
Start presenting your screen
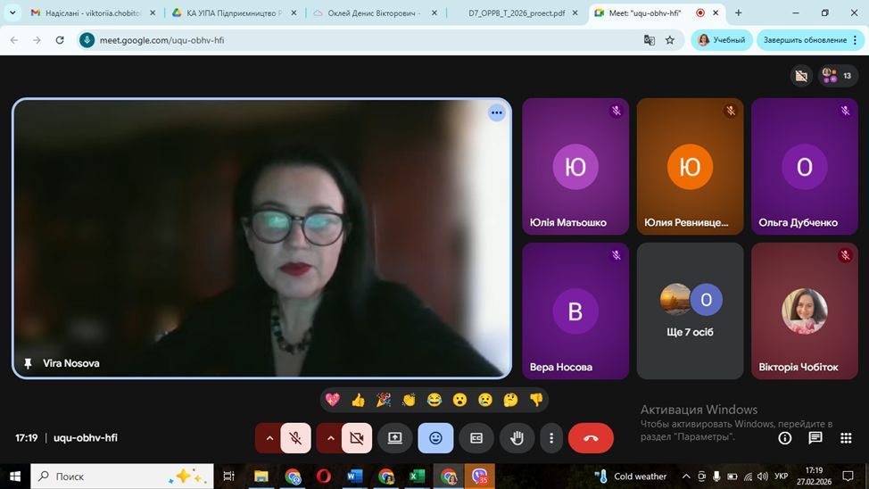click(x=394, y=438)
